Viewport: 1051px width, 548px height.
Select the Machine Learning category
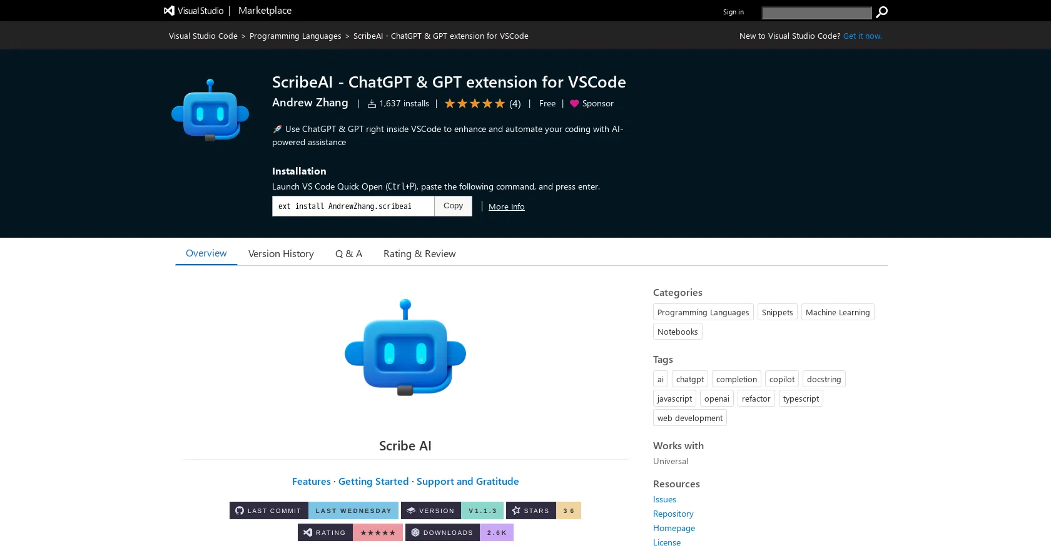pos(837,312)
